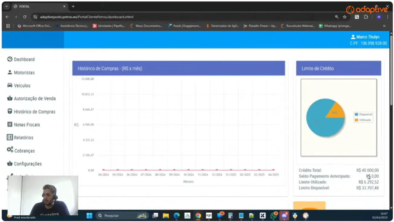Open the Dashboard sidebar item

pos(21,59)
